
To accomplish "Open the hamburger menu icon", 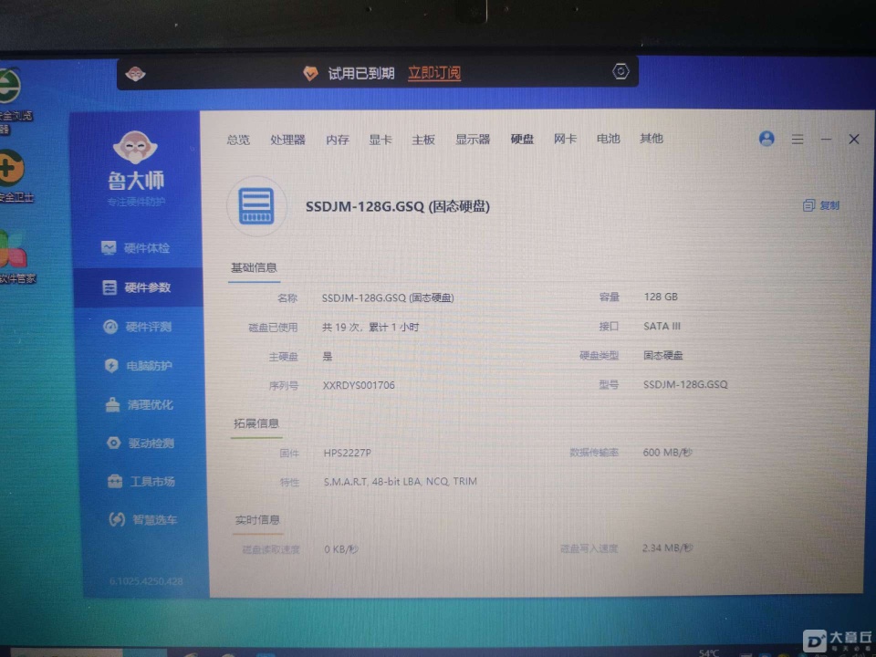I will (798, 139).
